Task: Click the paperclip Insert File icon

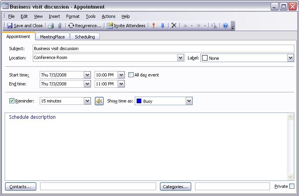Action: (60, 26)
